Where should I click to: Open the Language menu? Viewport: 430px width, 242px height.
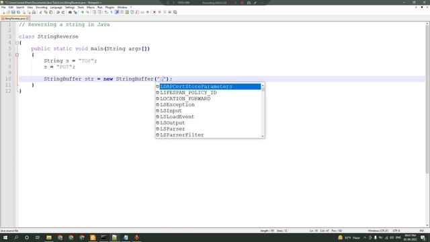[56, 7]
